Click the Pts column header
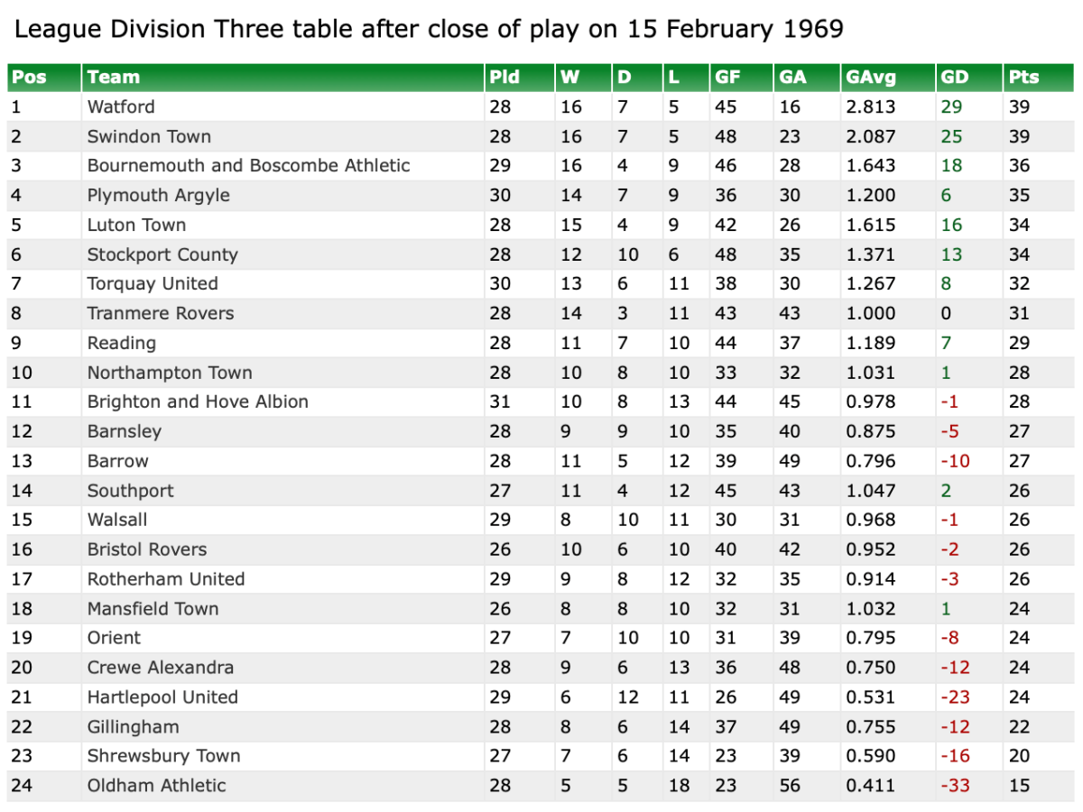The height and width of the screenshot is (812, 1083). pyautogui.click(x=1023, y=78)
